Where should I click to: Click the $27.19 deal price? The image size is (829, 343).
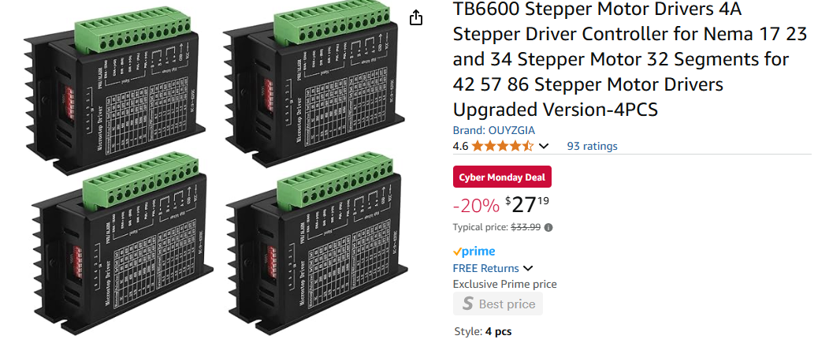[x=527, y=205]
